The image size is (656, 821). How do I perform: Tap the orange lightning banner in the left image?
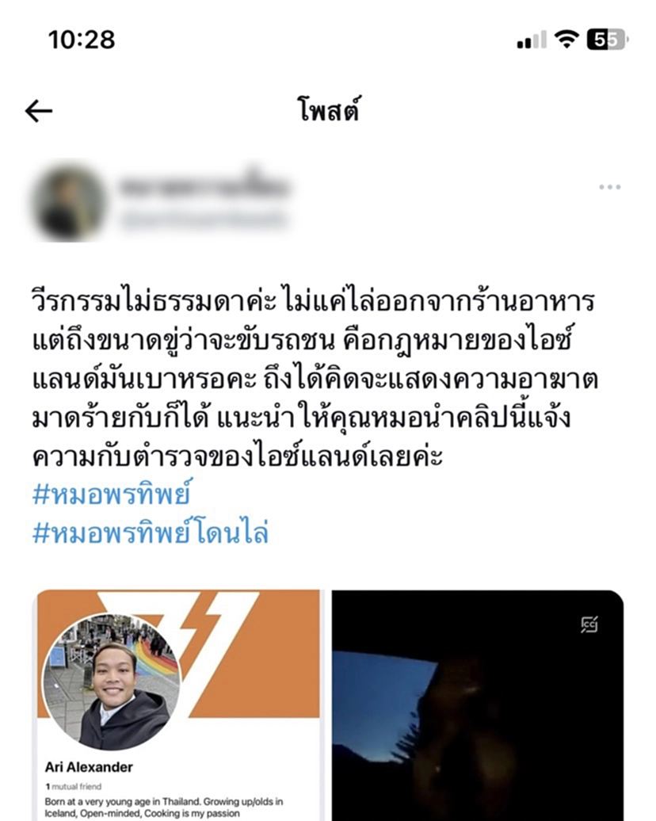point(178,654)
